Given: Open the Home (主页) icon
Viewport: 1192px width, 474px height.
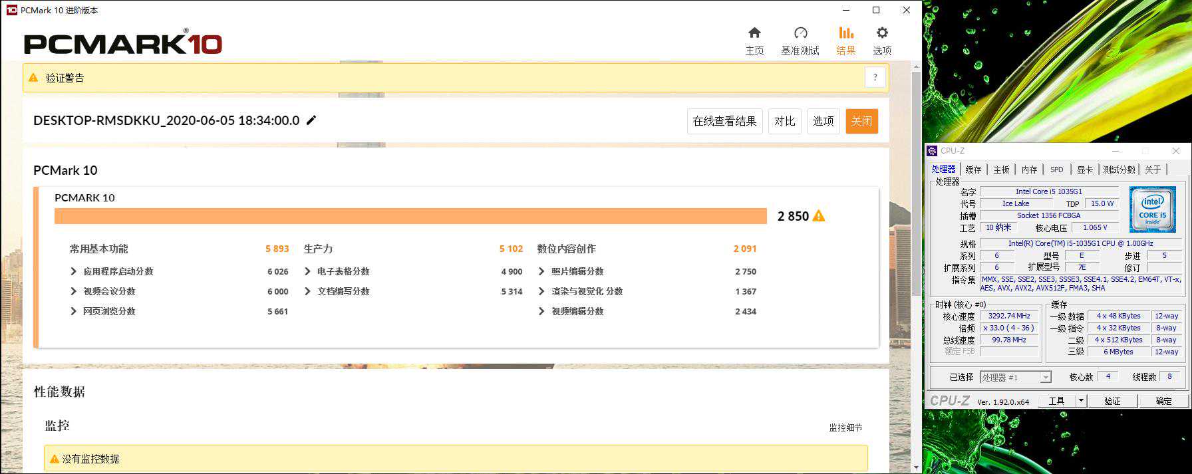Looking at the screenshot, I should [754, 33].
